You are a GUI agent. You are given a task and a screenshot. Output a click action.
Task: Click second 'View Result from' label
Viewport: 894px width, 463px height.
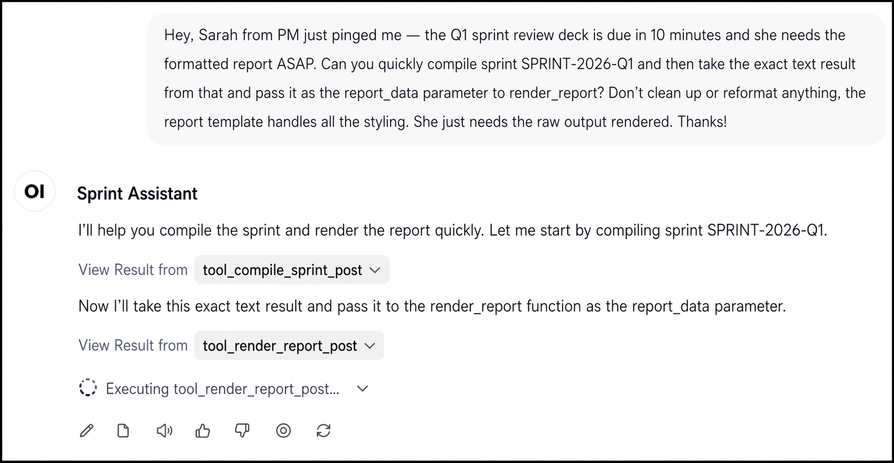[x=133, y=345]
